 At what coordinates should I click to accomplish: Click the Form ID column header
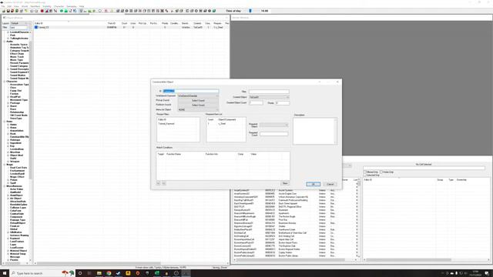pos(112,23)
